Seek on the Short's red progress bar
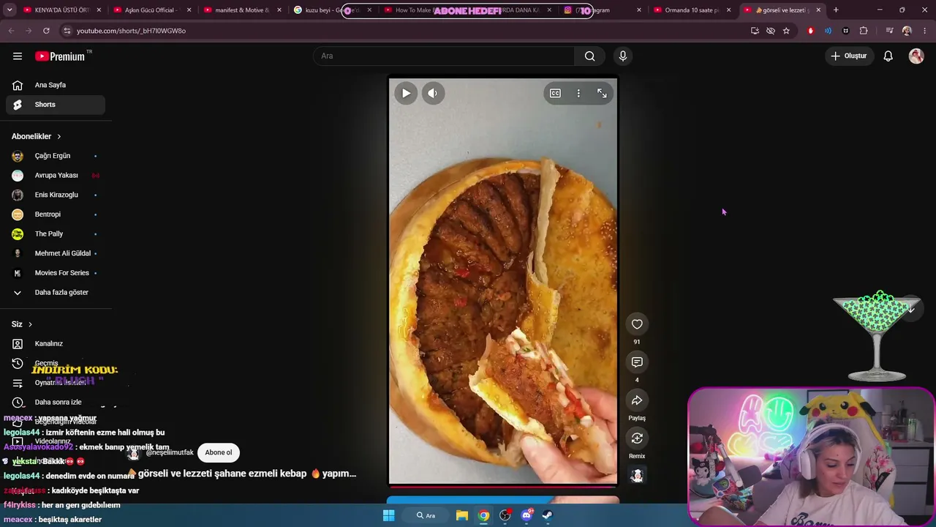 click(x=503, y=486)
